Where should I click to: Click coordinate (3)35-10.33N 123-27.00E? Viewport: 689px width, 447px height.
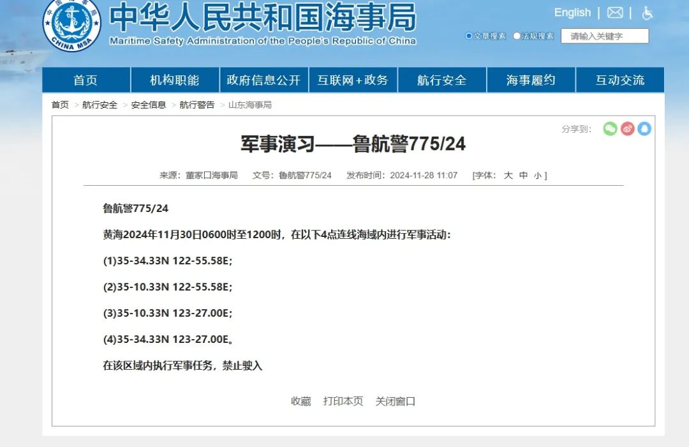coord(167,314)
